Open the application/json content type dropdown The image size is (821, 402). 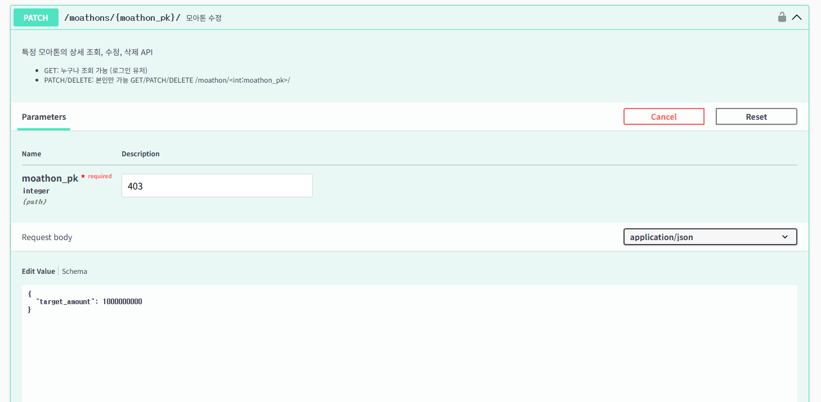tap(710, 237)
